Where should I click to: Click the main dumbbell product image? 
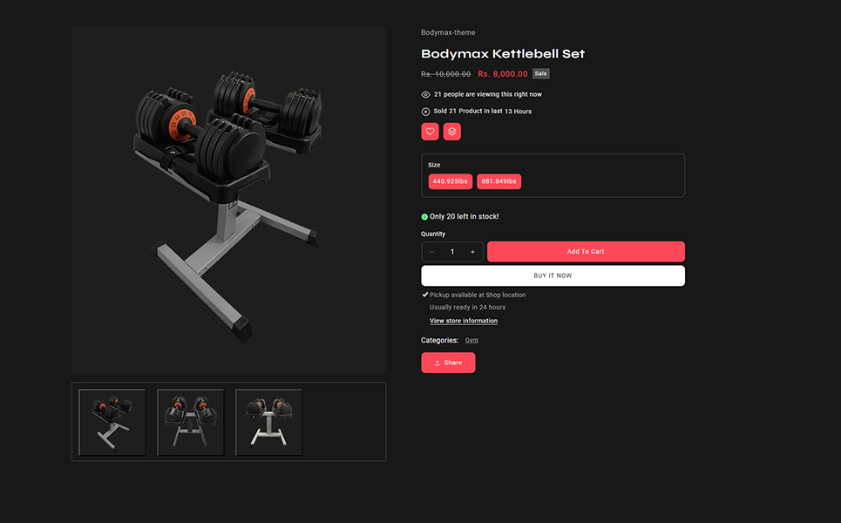pos(228,200)
